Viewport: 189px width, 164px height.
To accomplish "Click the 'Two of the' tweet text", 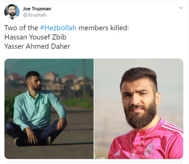I will [21, 28].
